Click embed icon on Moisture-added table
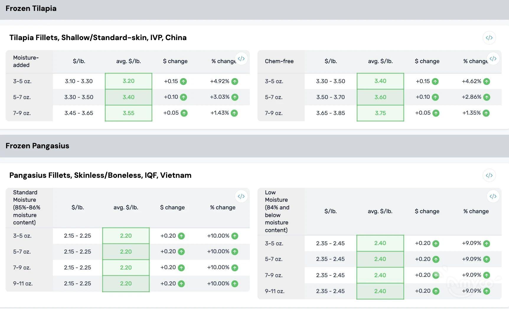 click(241, 59)
